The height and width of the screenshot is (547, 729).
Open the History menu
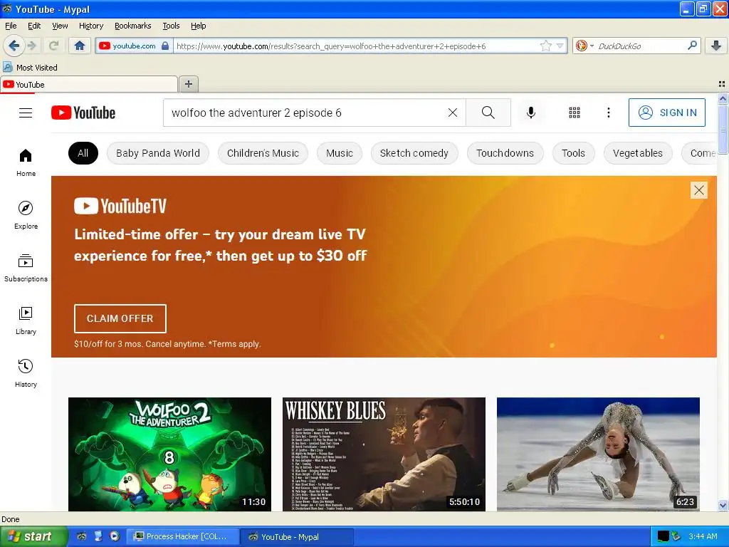(90, 26)
